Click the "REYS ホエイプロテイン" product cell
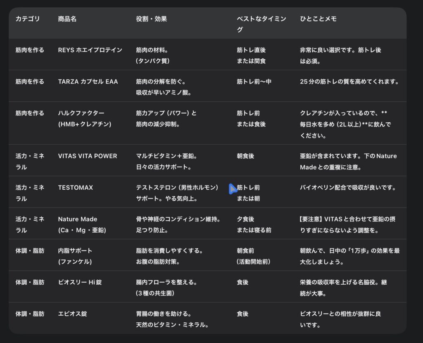This screenshot has width=423, height=343. point(90,50)
